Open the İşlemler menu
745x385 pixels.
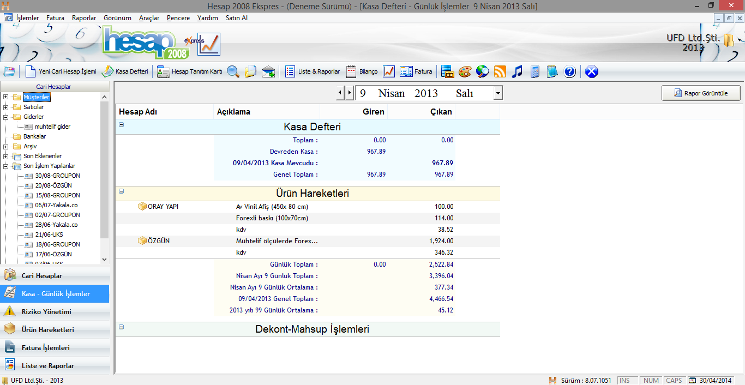tap(27, 18)
